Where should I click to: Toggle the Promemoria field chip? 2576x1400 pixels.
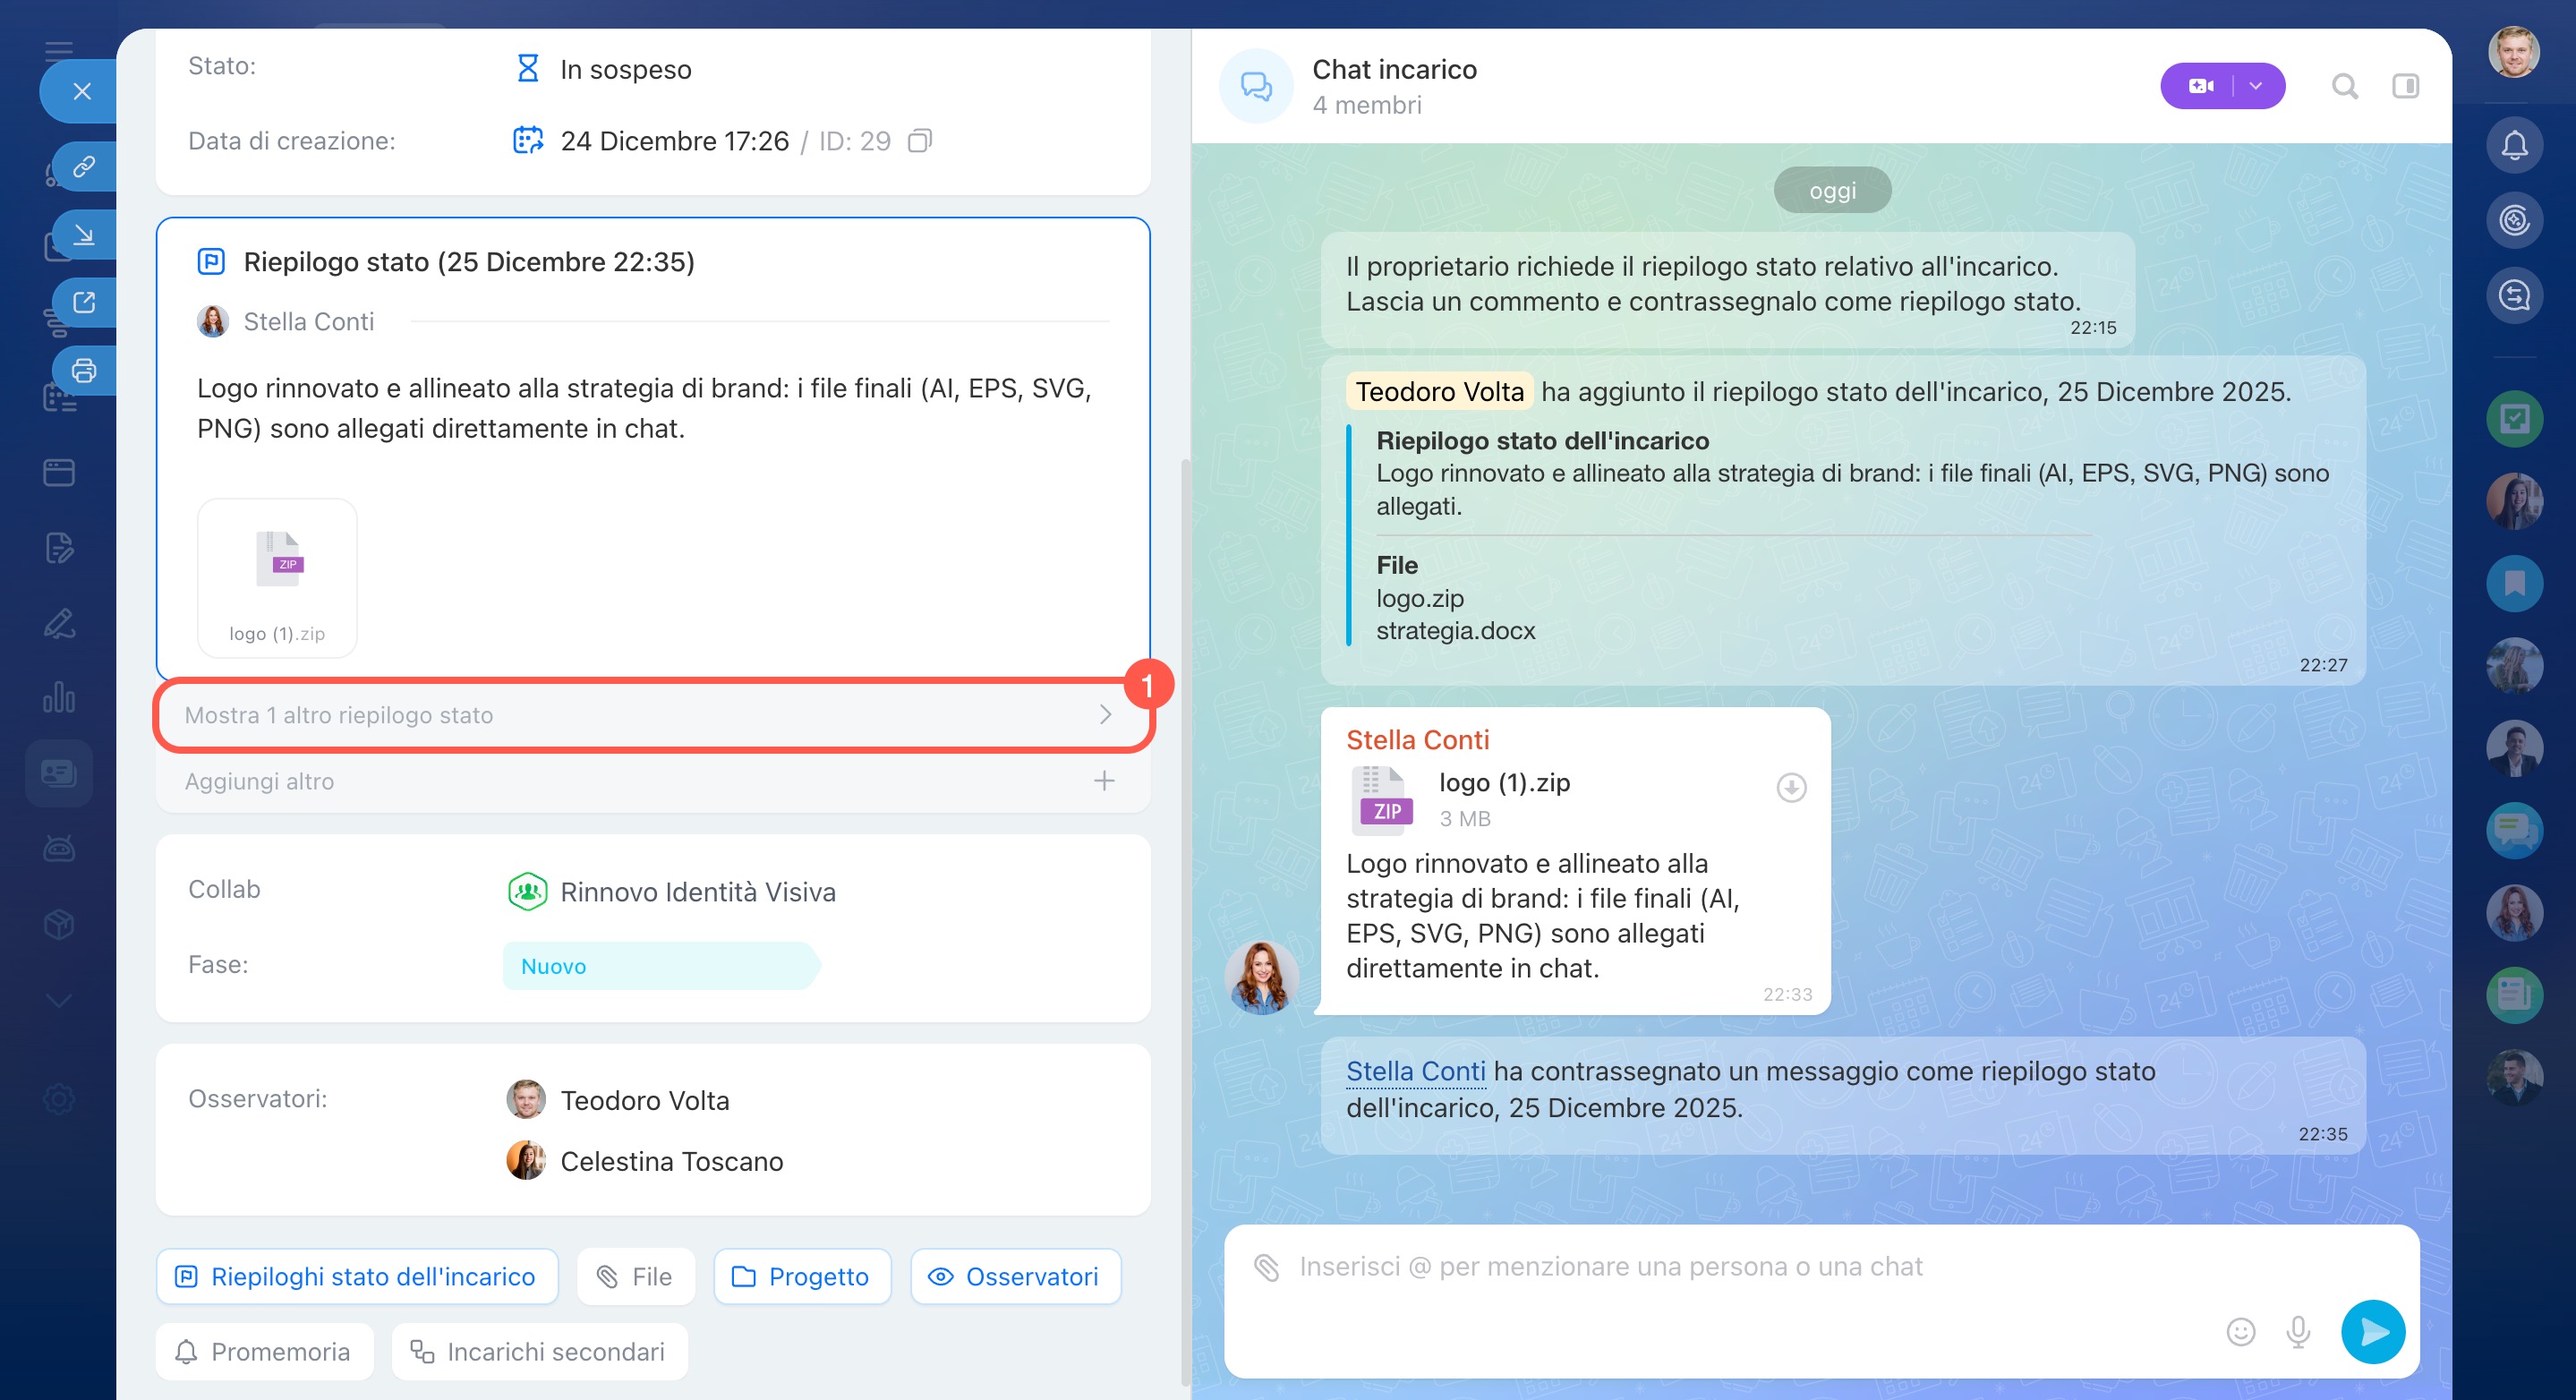point(265,1352)
